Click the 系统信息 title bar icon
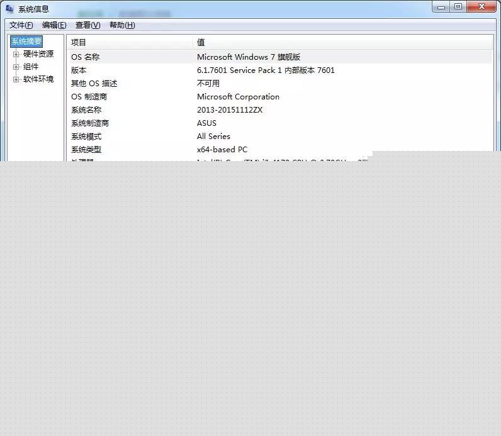This screenshot has width=501, height=436. coord(9,9)
